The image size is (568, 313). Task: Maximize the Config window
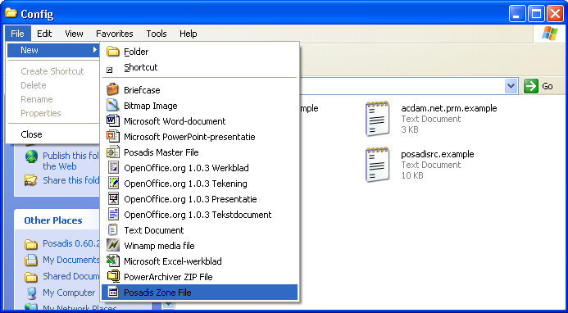536,14
